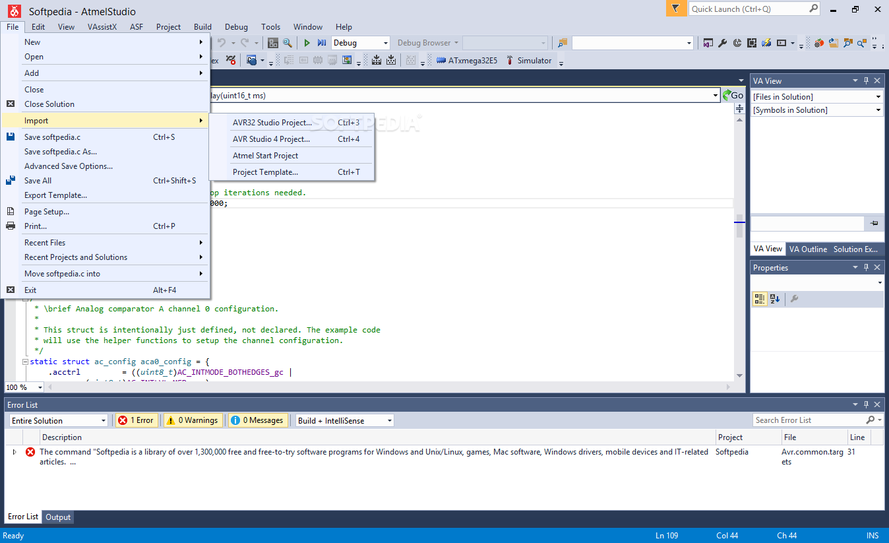The width and height of the screenshot is (889, 543).
Task: Click the INS indicator in status bar
Action: (873, 535)
